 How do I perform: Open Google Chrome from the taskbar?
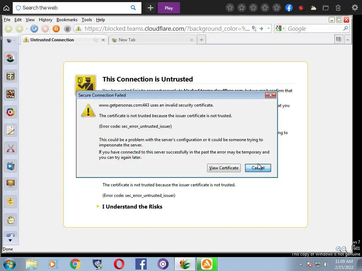pyautogui.click(x=75, y=264)
